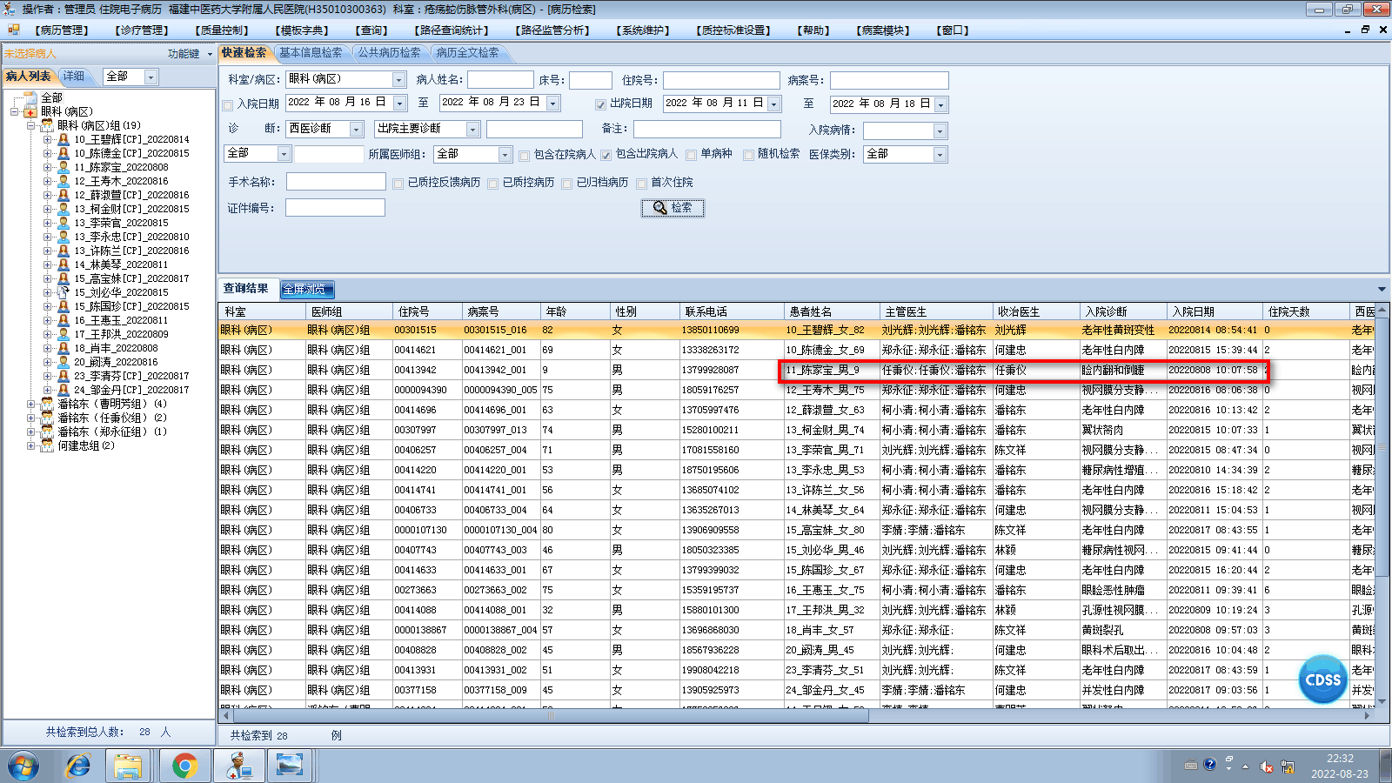This screenshot has width=1392, height=783.
Task: Collapse the 眼科(病区)组 (19) tree node
Action: pos(30,125)
